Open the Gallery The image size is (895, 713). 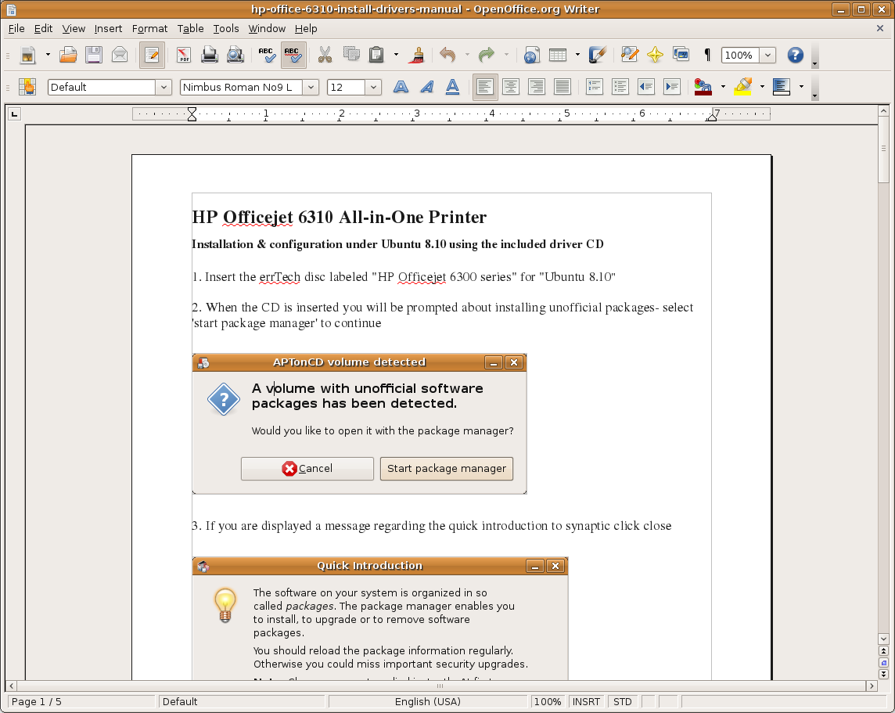coord(681,56)
